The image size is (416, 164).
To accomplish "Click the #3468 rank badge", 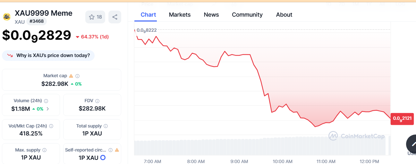I will [x=37, y=21].
